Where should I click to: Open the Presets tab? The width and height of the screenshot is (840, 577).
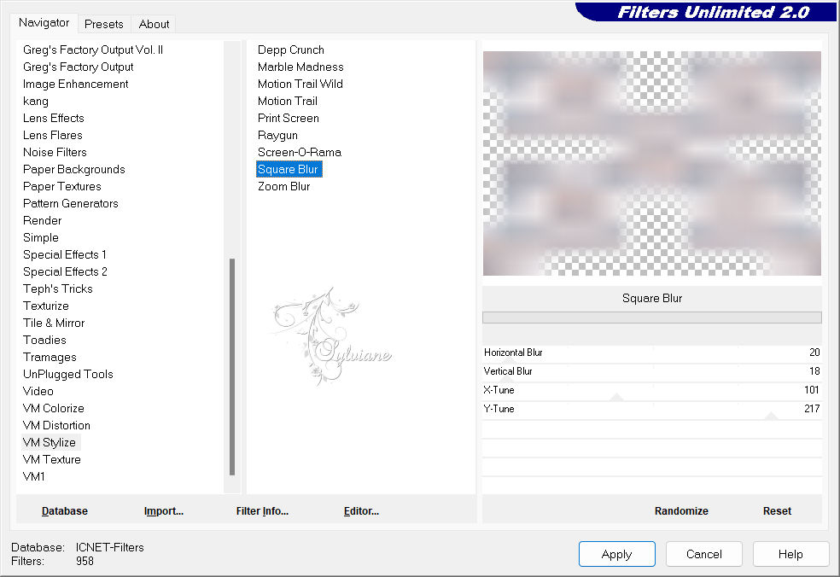coord(104,24)
